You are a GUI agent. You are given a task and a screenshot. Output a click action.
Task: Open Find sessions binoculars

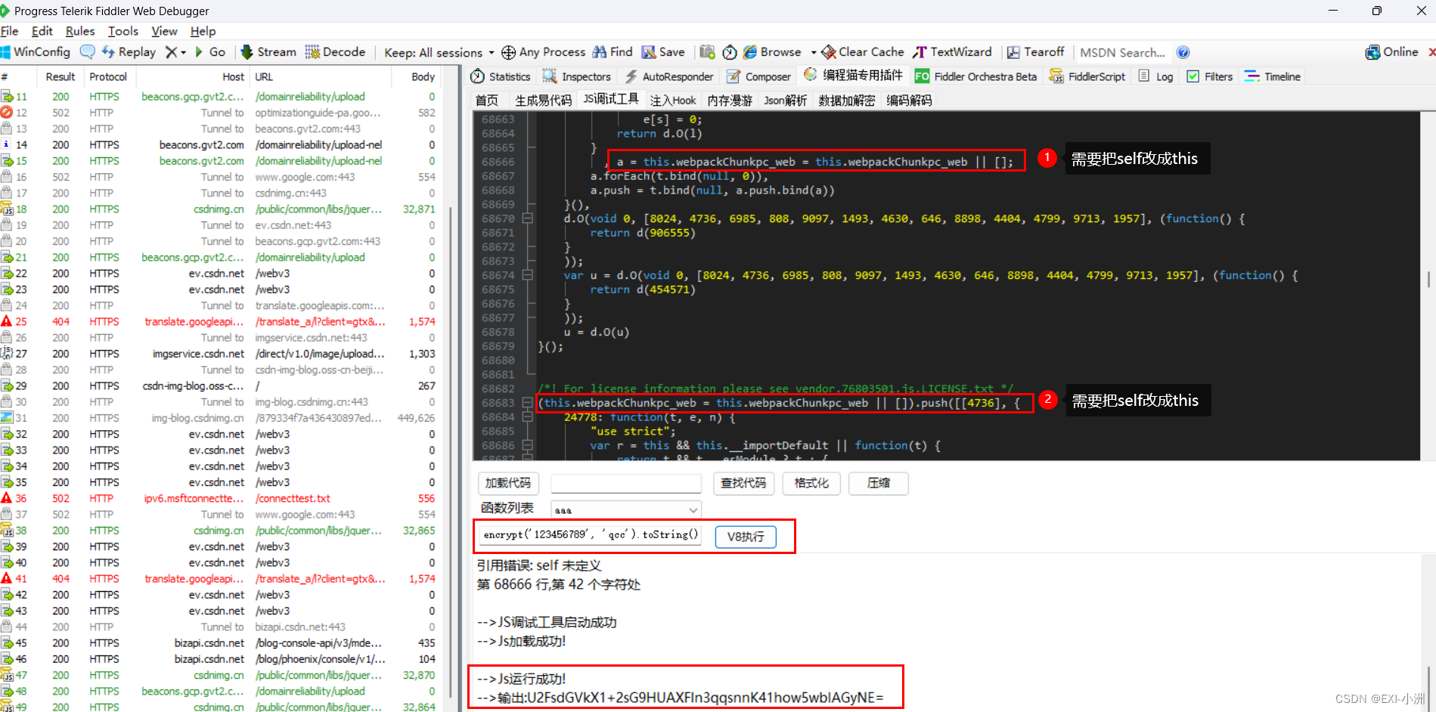(613, 51)
